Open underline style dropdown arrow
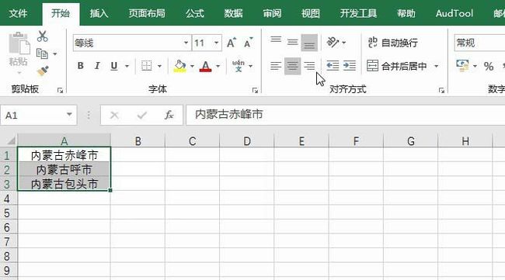The width and height of the screenshot is (505, 280). (x=127, y=66)
